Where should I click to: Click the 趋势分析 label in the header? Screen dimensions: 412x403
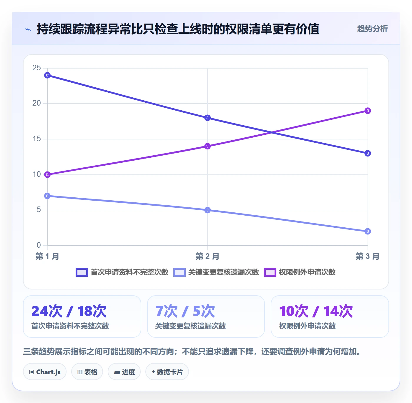point(372,29)
